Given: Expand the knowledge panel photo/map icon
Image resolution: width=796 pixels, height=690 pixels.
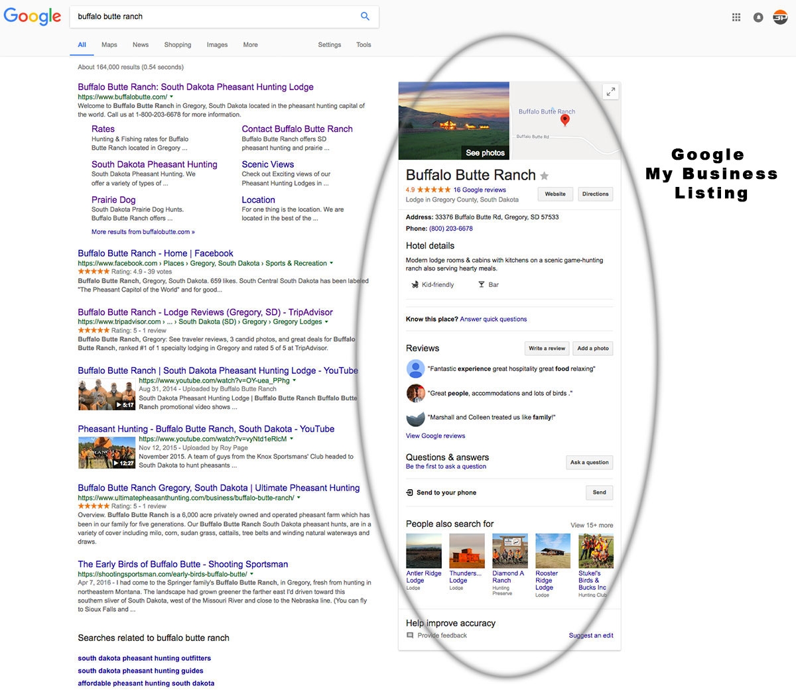Looking at the screenshot, I should [x=610, y=92].
